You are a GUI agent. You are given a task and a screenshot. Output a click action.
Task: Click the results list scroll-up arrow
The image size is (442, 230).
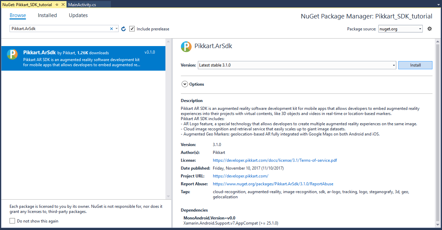pyautogui.click(x=168, y=41)
